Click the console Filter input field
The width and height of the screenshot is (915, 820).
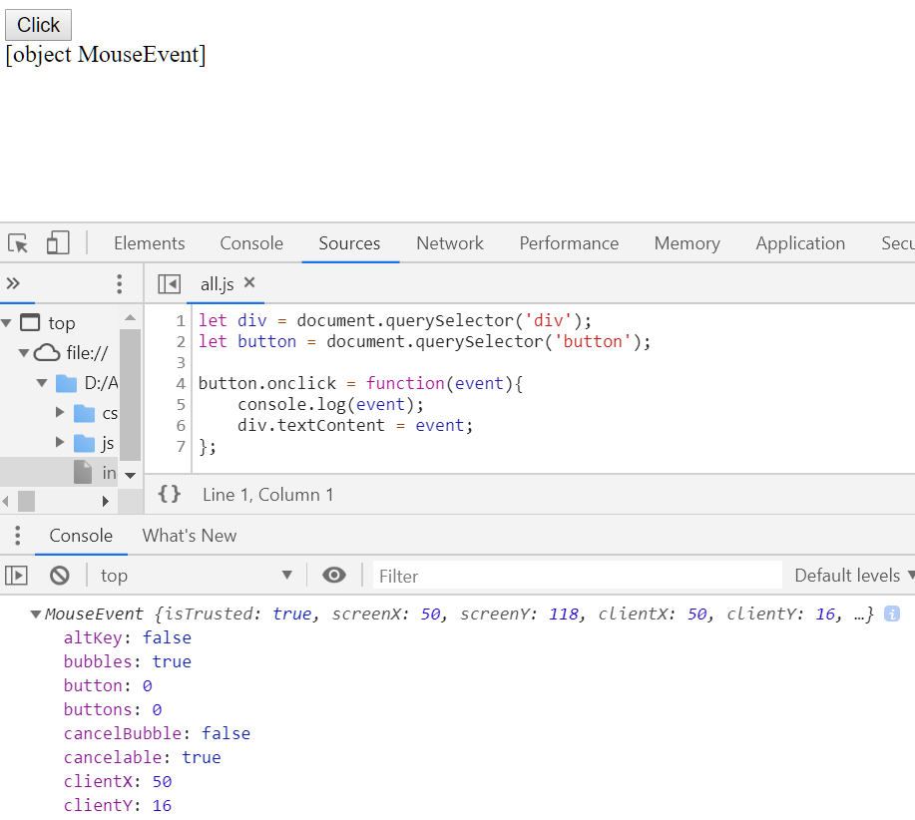[577, 576]
